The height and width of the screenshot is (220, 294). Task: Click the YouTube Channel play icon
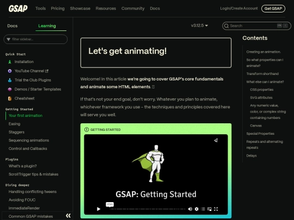point(10,71)
